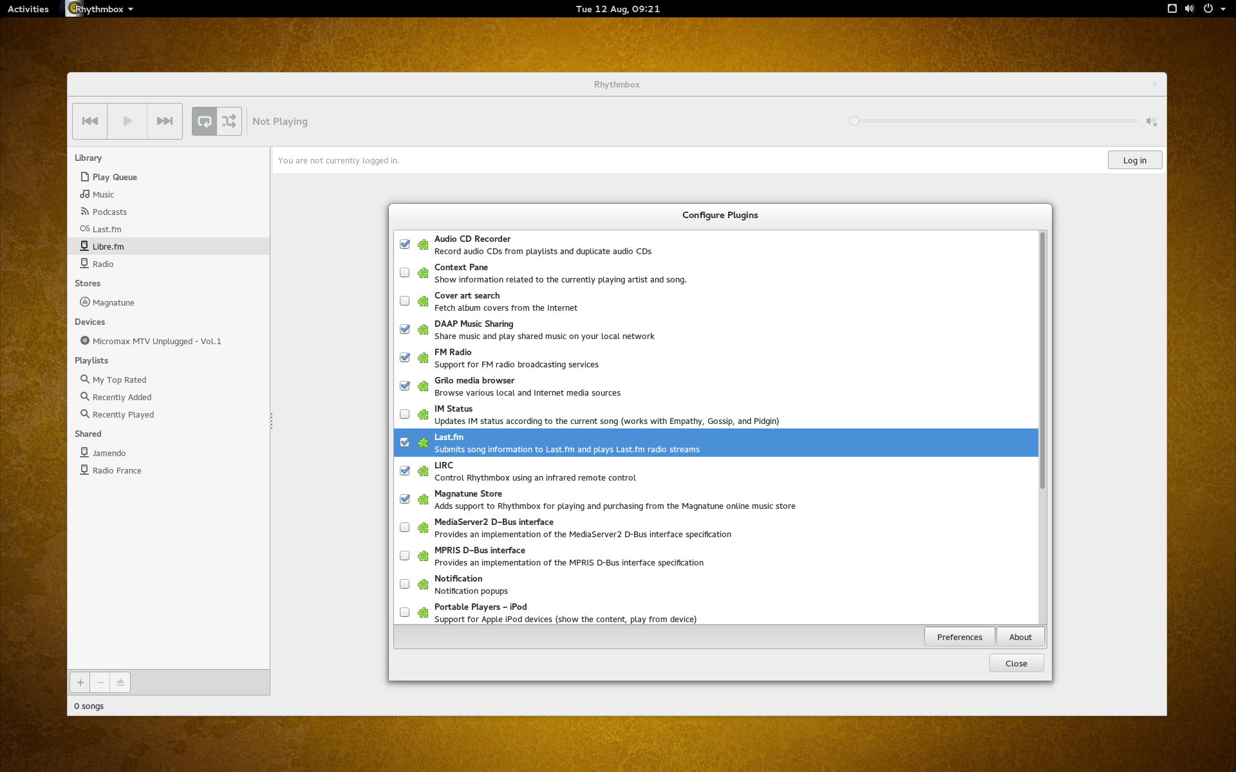Uncheck Magnatune Store plugin
1236x772 pixels.
(x=405, y=499)
